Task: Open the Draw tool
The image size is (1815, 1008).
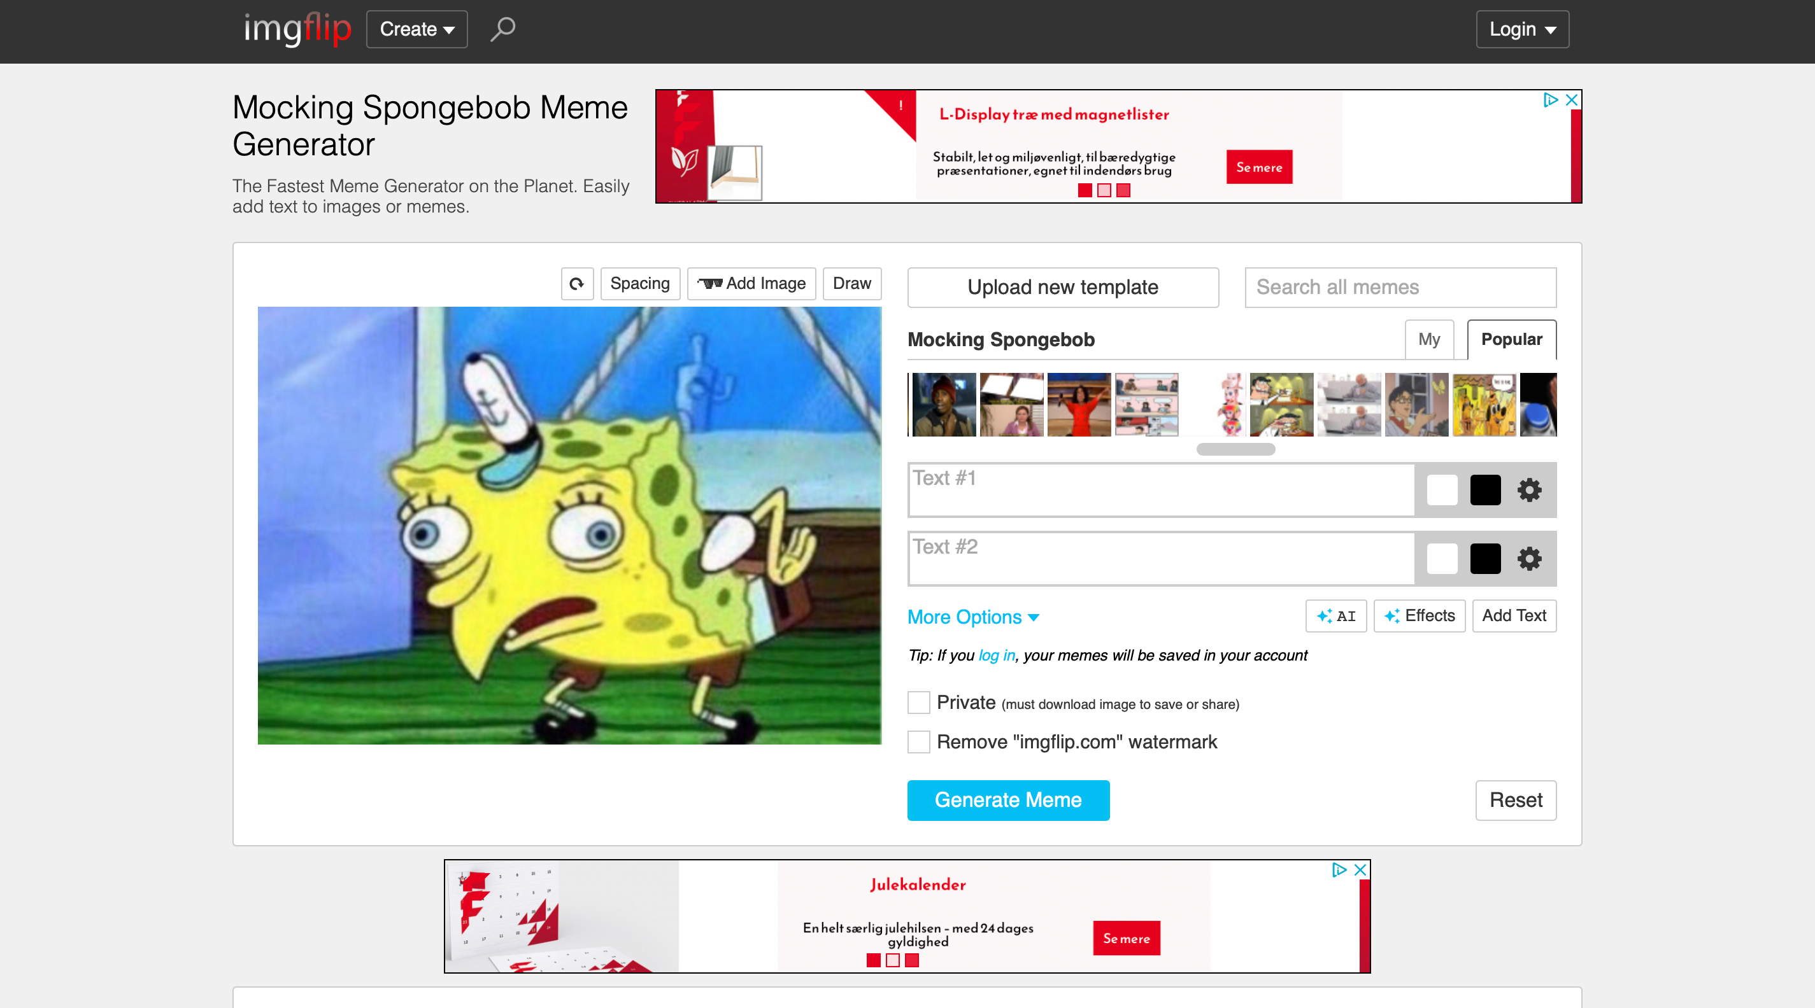Action: pos(853,284)
